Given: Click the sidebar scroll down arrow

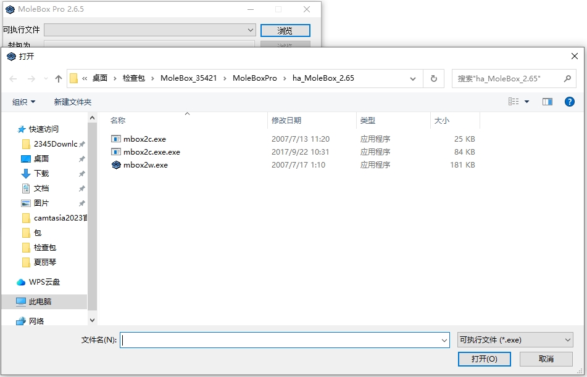Looking at the screenshot, I should tap(92, 320).
